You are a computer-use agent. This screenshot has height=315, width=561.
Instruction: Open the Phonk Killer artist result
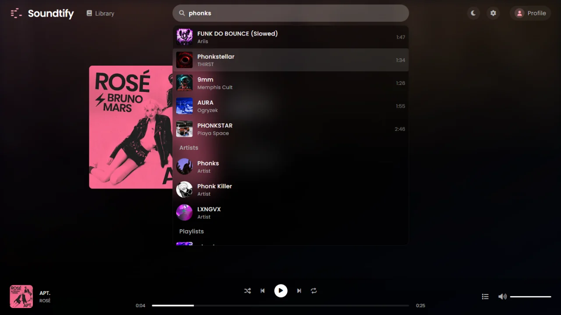point(291,189)
